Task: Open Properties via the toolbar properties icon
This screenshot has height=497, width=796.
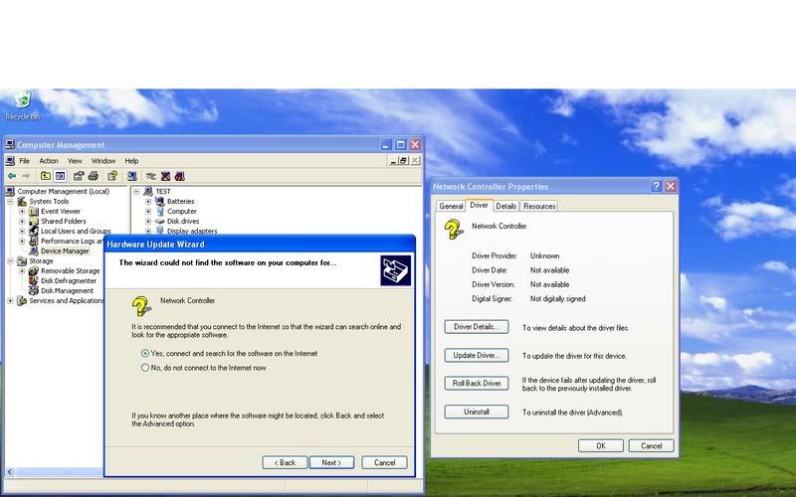Action: coord(79,176)
